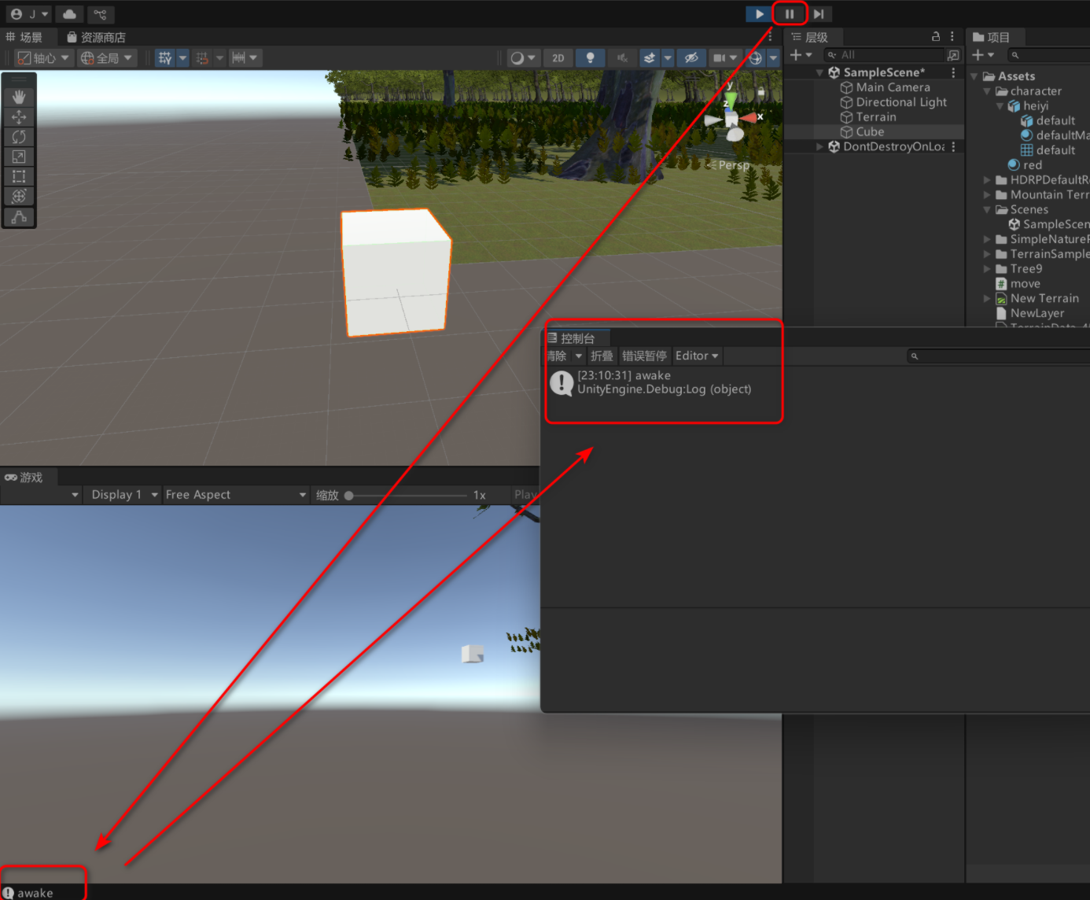The image size is (1090, 900).
Task: Select the move script asset
Action: pyautogui.click(x=1018, y=284)
